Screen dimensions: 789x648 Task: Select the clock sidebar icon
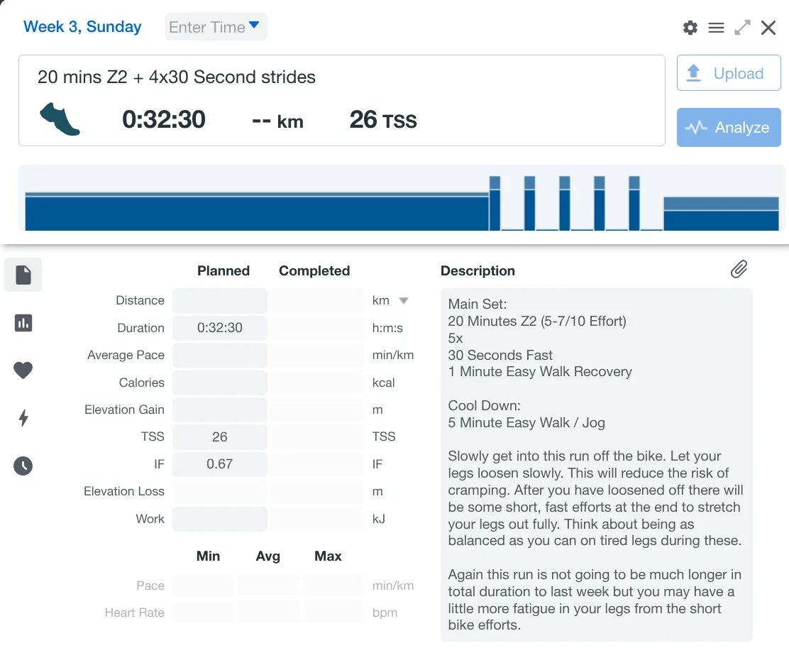[x=23, y=466]
